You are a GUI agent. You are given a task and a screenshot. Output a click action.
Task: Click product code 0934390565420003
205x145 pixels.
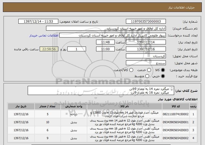(x=176, y=130)
